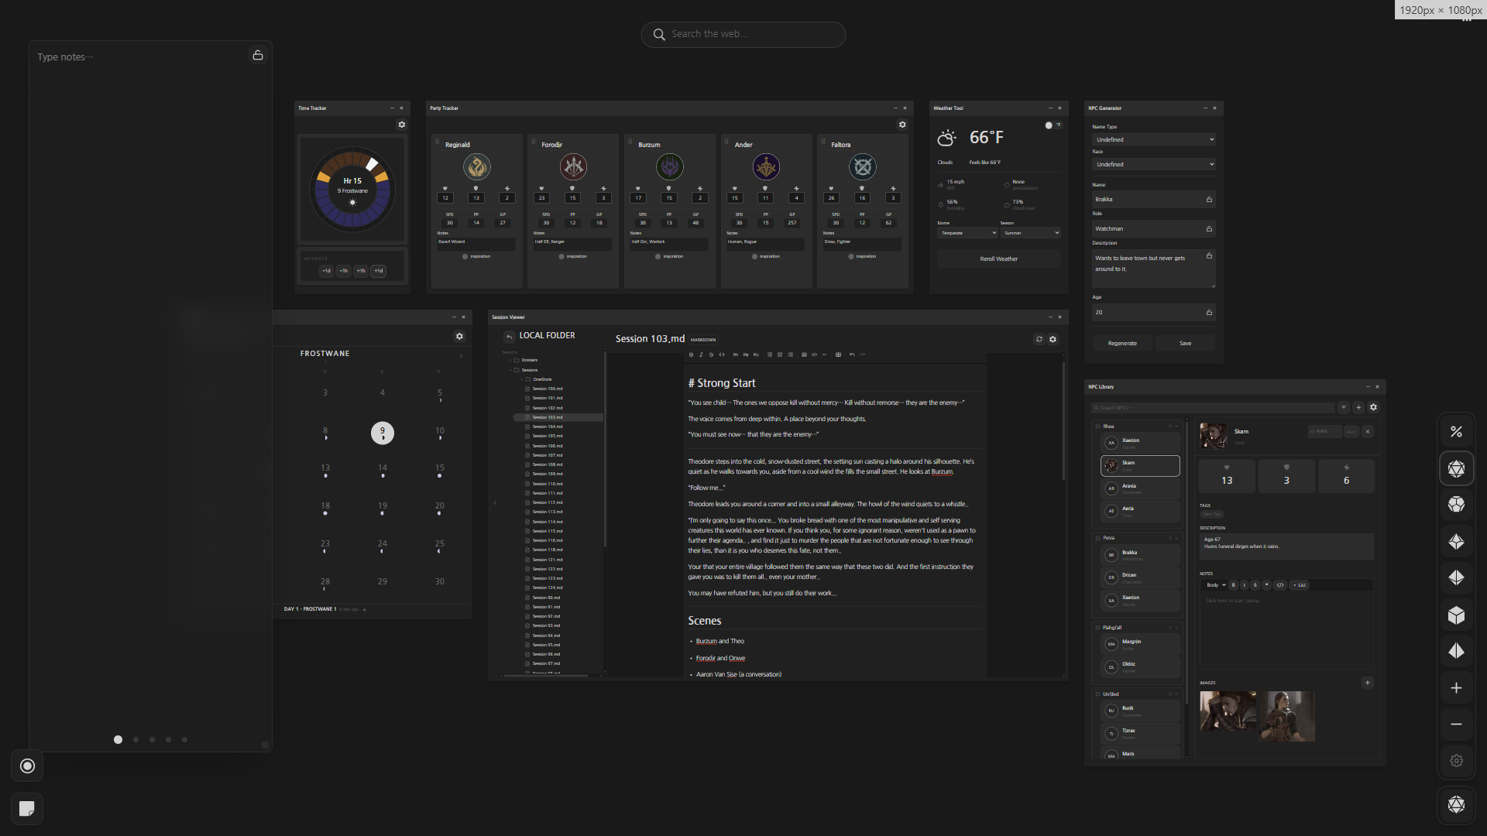Open the Race dropdown in NPC Generator
The width and height of the screenshot is (1487, 836).
click(1153, 164)
